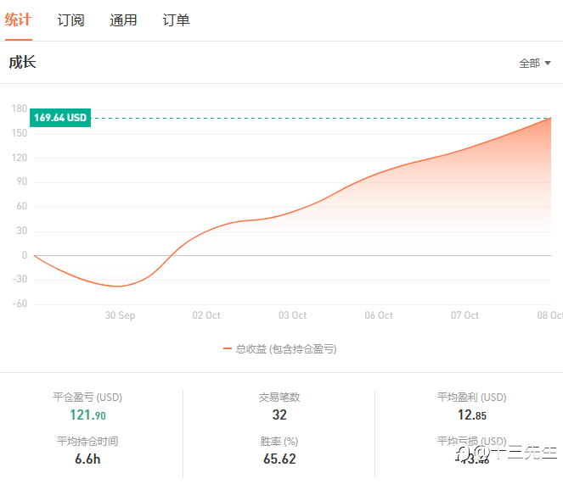Screen dimensions: 563x484
Task: Open the 订阅 tab
Action: (70, 20)
